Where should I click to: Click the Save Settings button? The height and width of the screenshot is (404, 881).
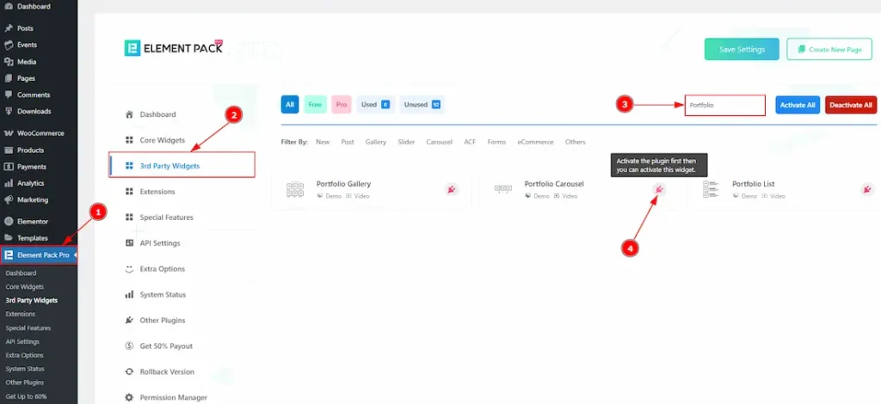pos(742,49)
